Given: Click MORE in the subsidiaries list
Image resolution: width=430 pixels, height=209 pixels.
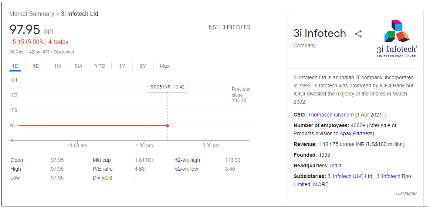Looking at the screenshot, I should pyautogui.click(x=321, y=184).
